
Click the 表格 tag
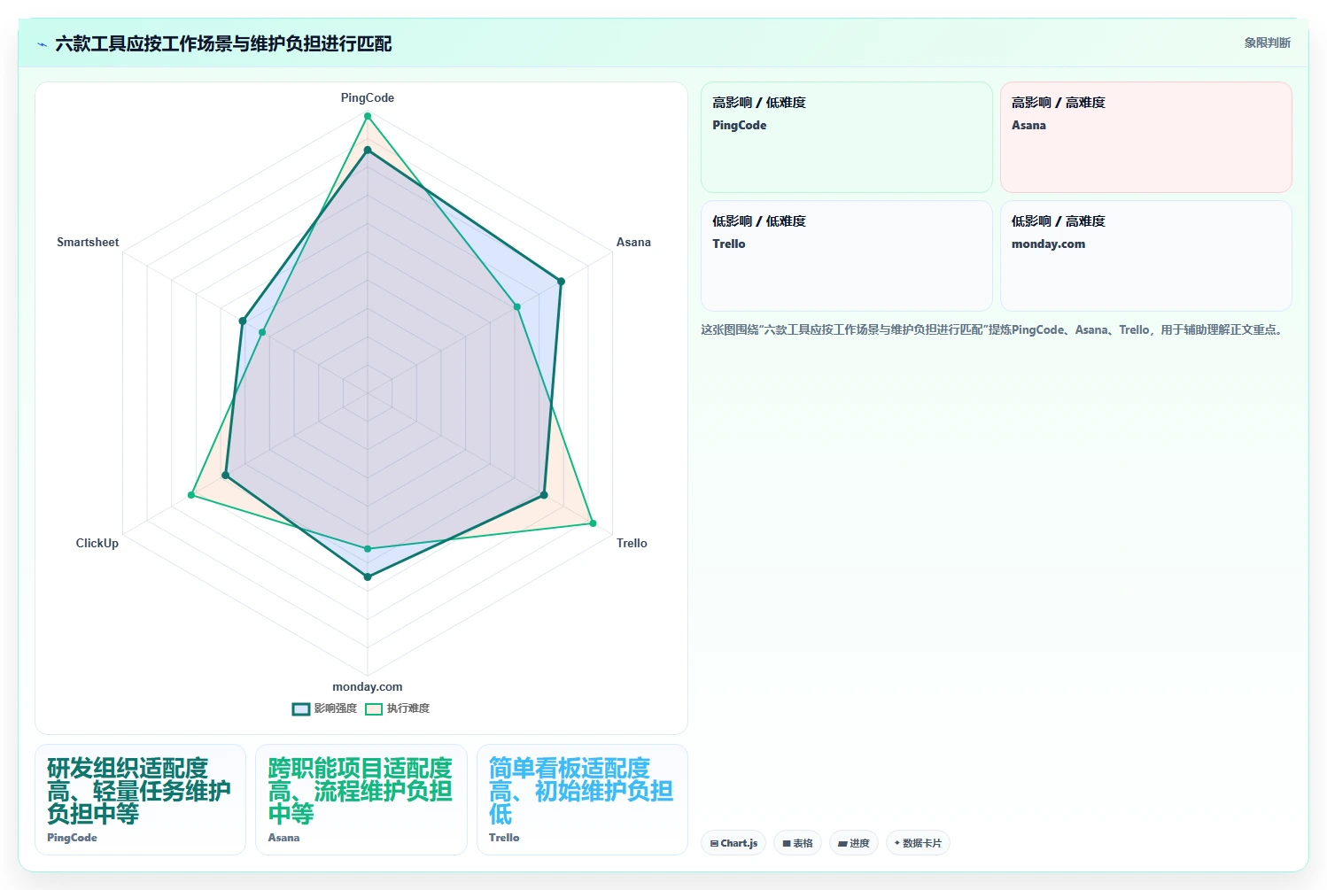(798, 843)
